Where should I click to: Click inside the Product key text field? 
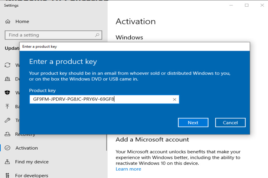[x=100, y=100]
